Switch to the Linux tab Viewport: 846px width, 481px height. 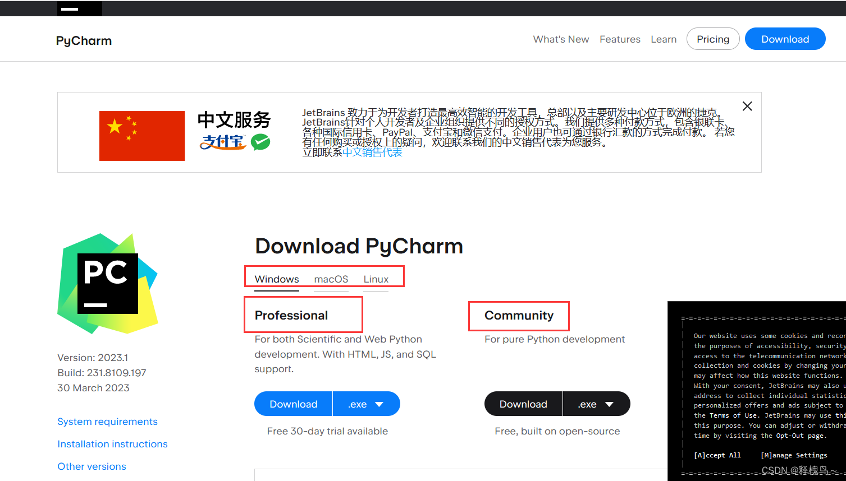[x=376, y=279]
